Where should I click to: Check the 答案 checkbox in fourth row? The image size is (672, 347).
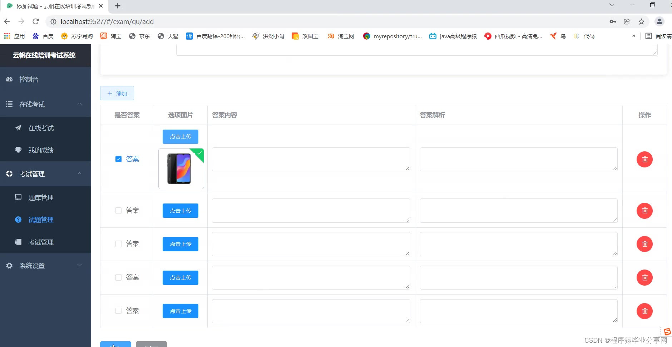118,277
